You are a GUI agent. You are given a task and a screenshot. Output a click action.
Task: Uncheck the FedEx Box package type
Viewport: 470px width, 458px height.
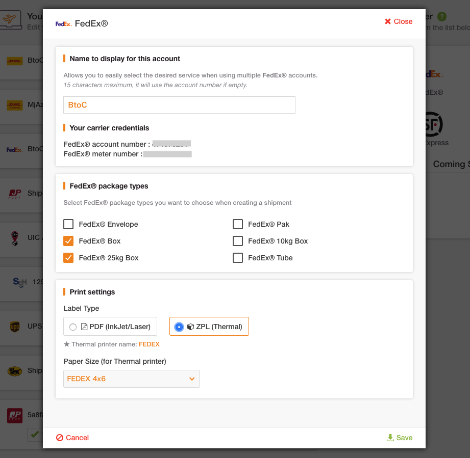coord(68,241)
